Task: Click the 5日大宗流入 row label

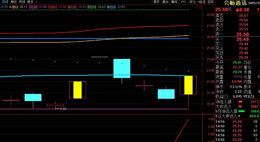Action: (x=226, y=116)
